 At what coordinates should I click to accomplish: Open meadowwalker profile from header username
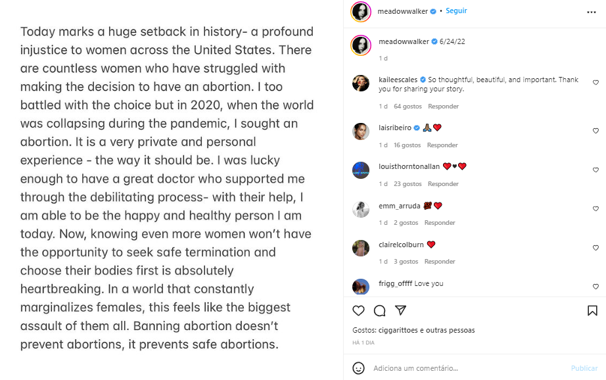(x=402, y=11)
